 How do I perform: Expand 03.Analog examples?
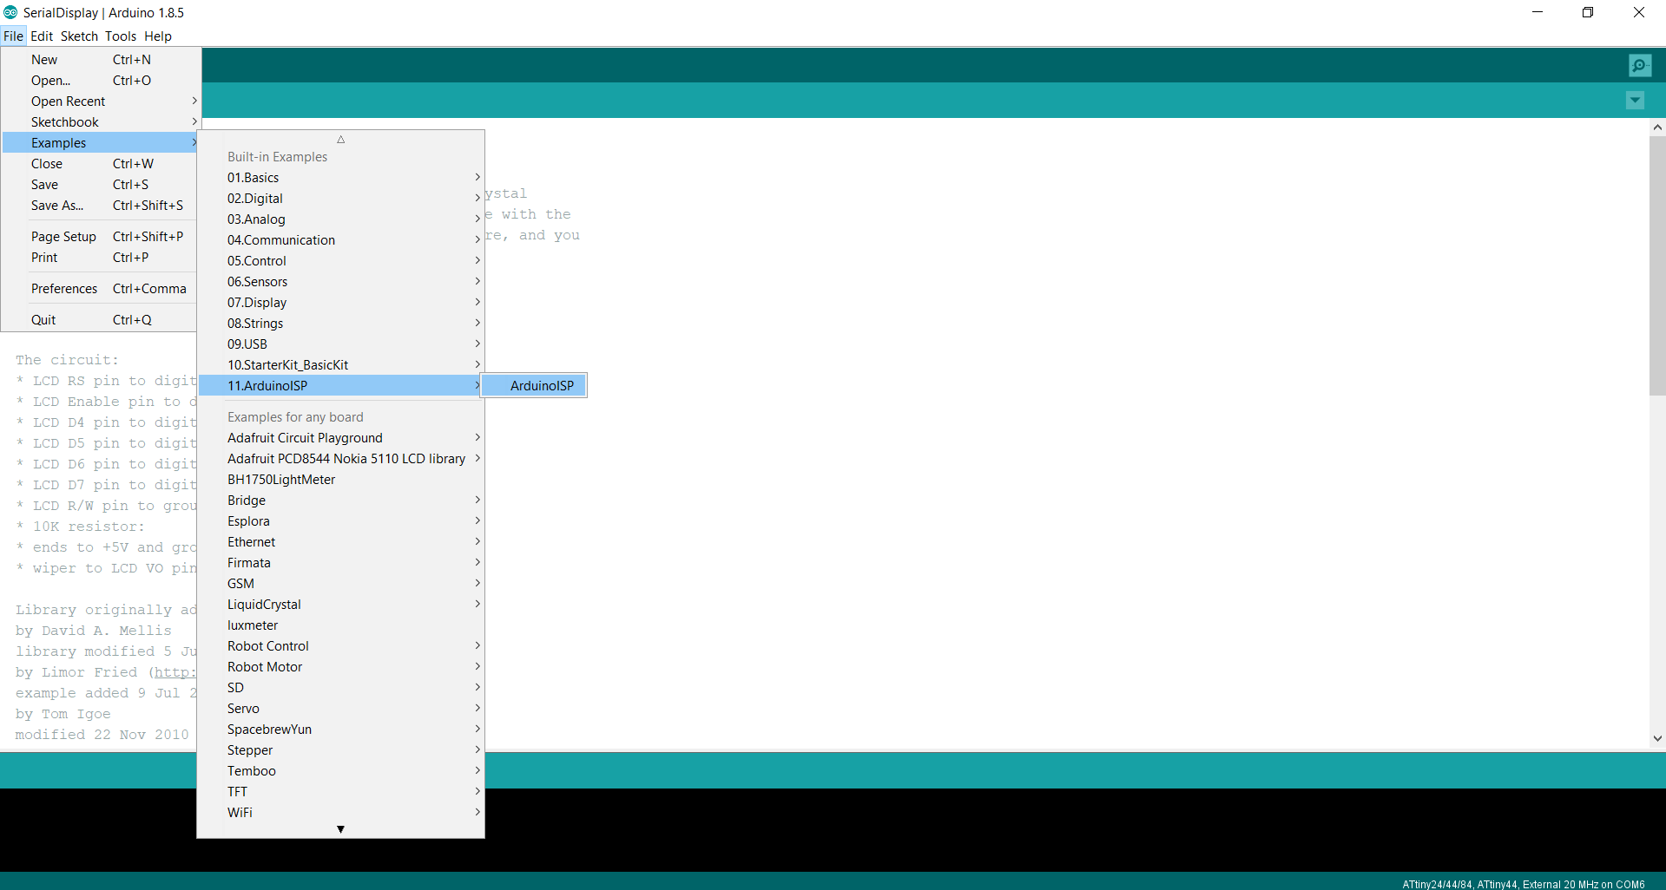(341, 219)
